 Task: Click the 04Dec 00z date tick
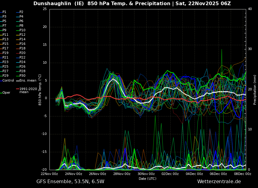[194, 174]
